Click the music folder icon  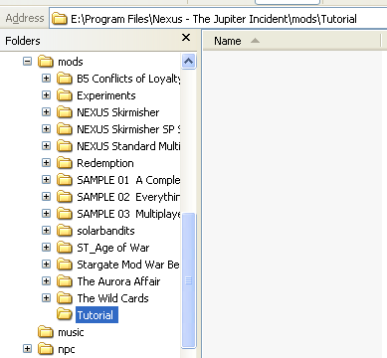click(46, 332)
